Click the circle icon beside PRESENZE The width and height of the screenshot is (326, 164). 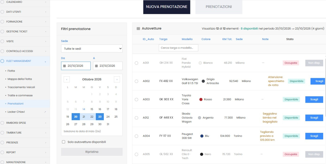point(2,143)
